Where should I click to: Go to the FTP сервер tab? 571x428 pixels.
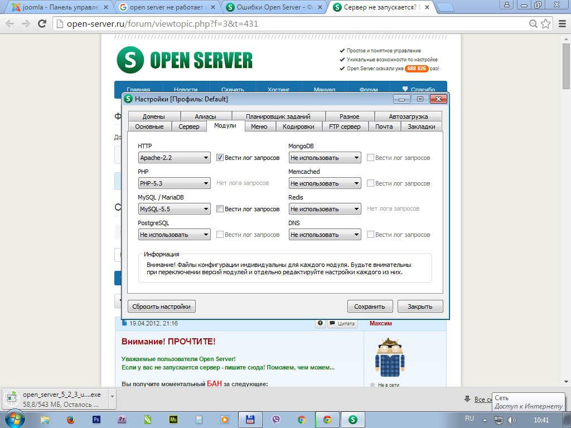click(x=345, y=127)
